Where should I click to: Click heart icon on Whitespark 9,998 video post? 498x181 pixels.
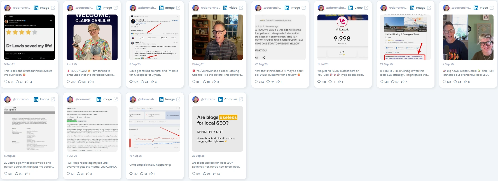pos(319,82)
